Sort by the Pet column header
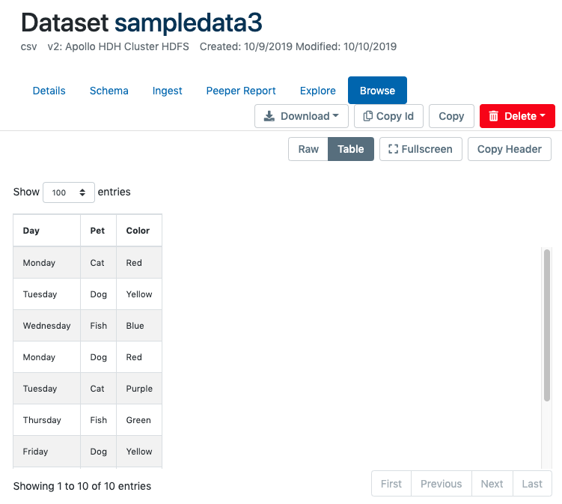This screenshot has width=562, height=504. pos(98,231)
